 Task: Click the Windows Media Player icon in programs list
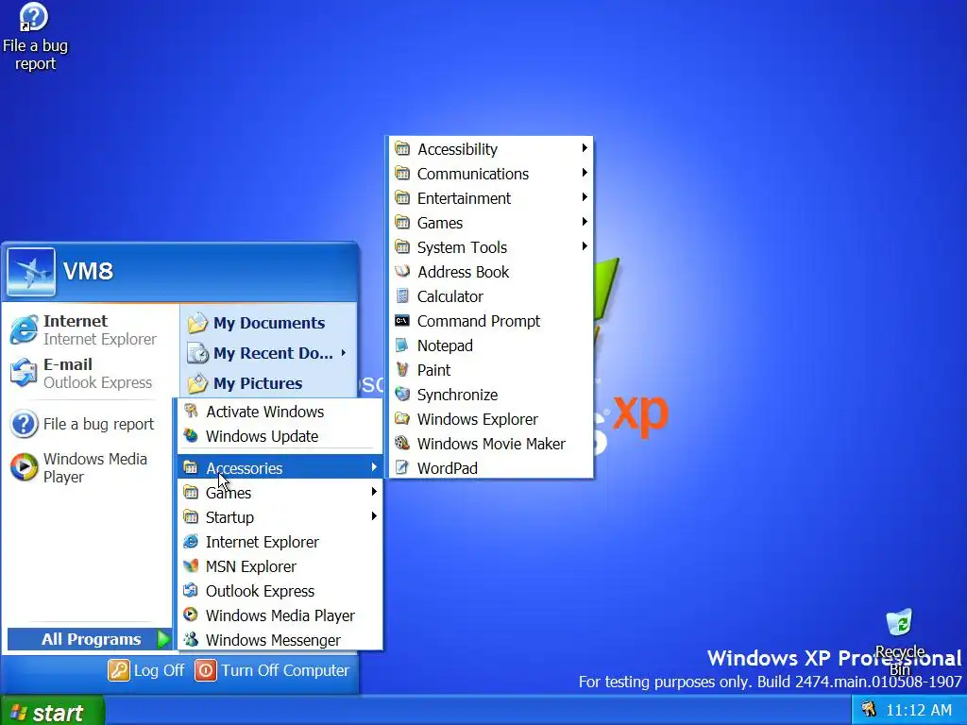191,615
